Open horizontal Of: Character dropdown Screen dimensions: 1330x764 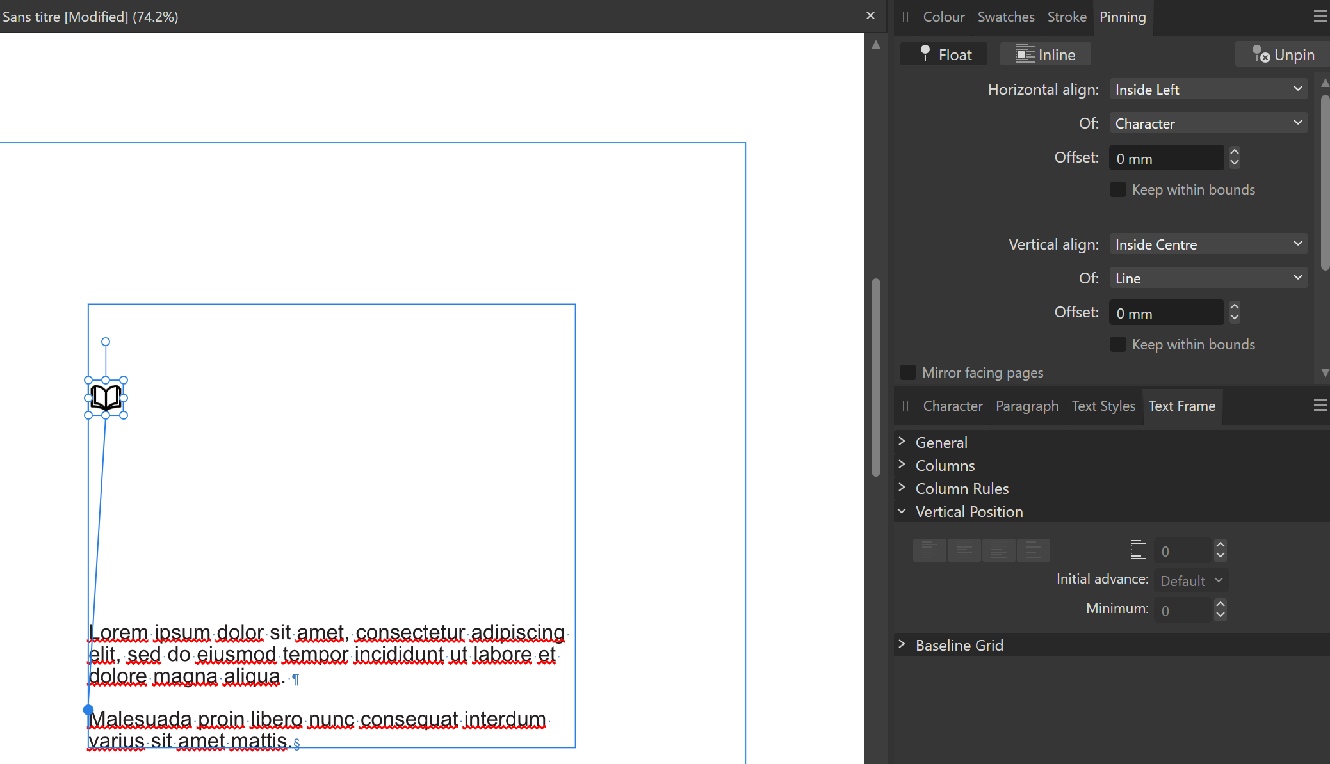(x=1208, y=123)
